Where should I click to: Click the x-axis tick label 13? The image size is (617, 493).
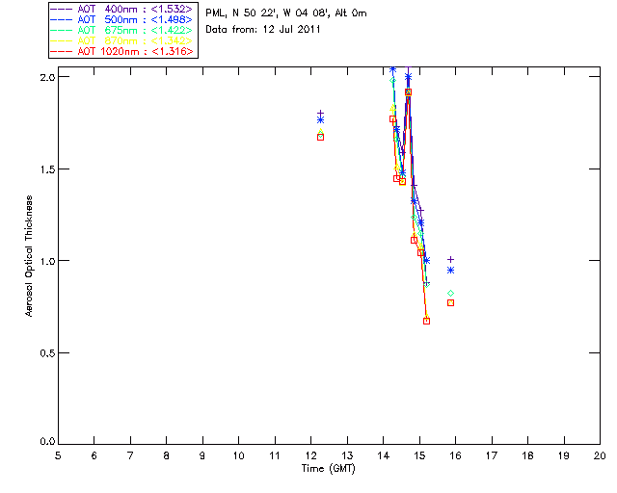[x=347, y=455]
